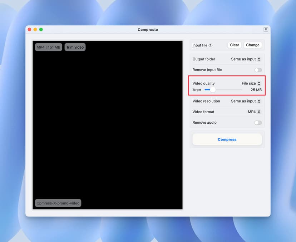Click the Video format stepper chevrons
Screen dimensions: 296x242
pyautogui.click(x=259, y=112)
